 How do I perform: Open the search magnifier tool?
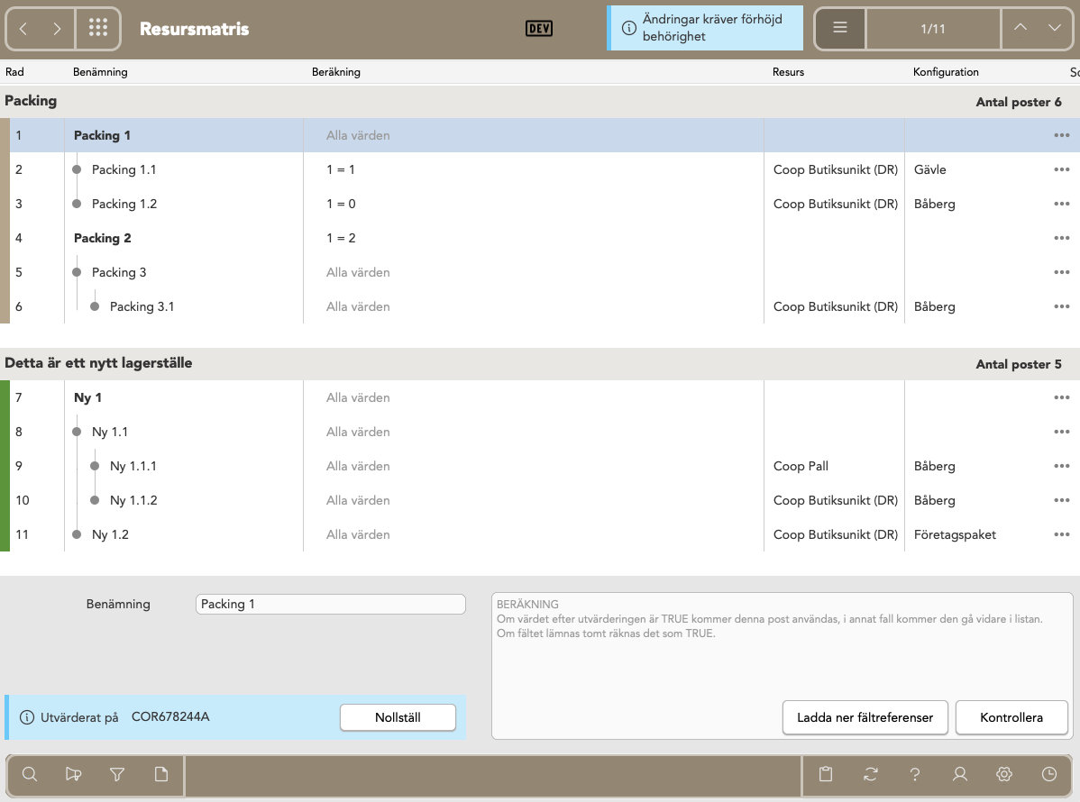(30, 774)
